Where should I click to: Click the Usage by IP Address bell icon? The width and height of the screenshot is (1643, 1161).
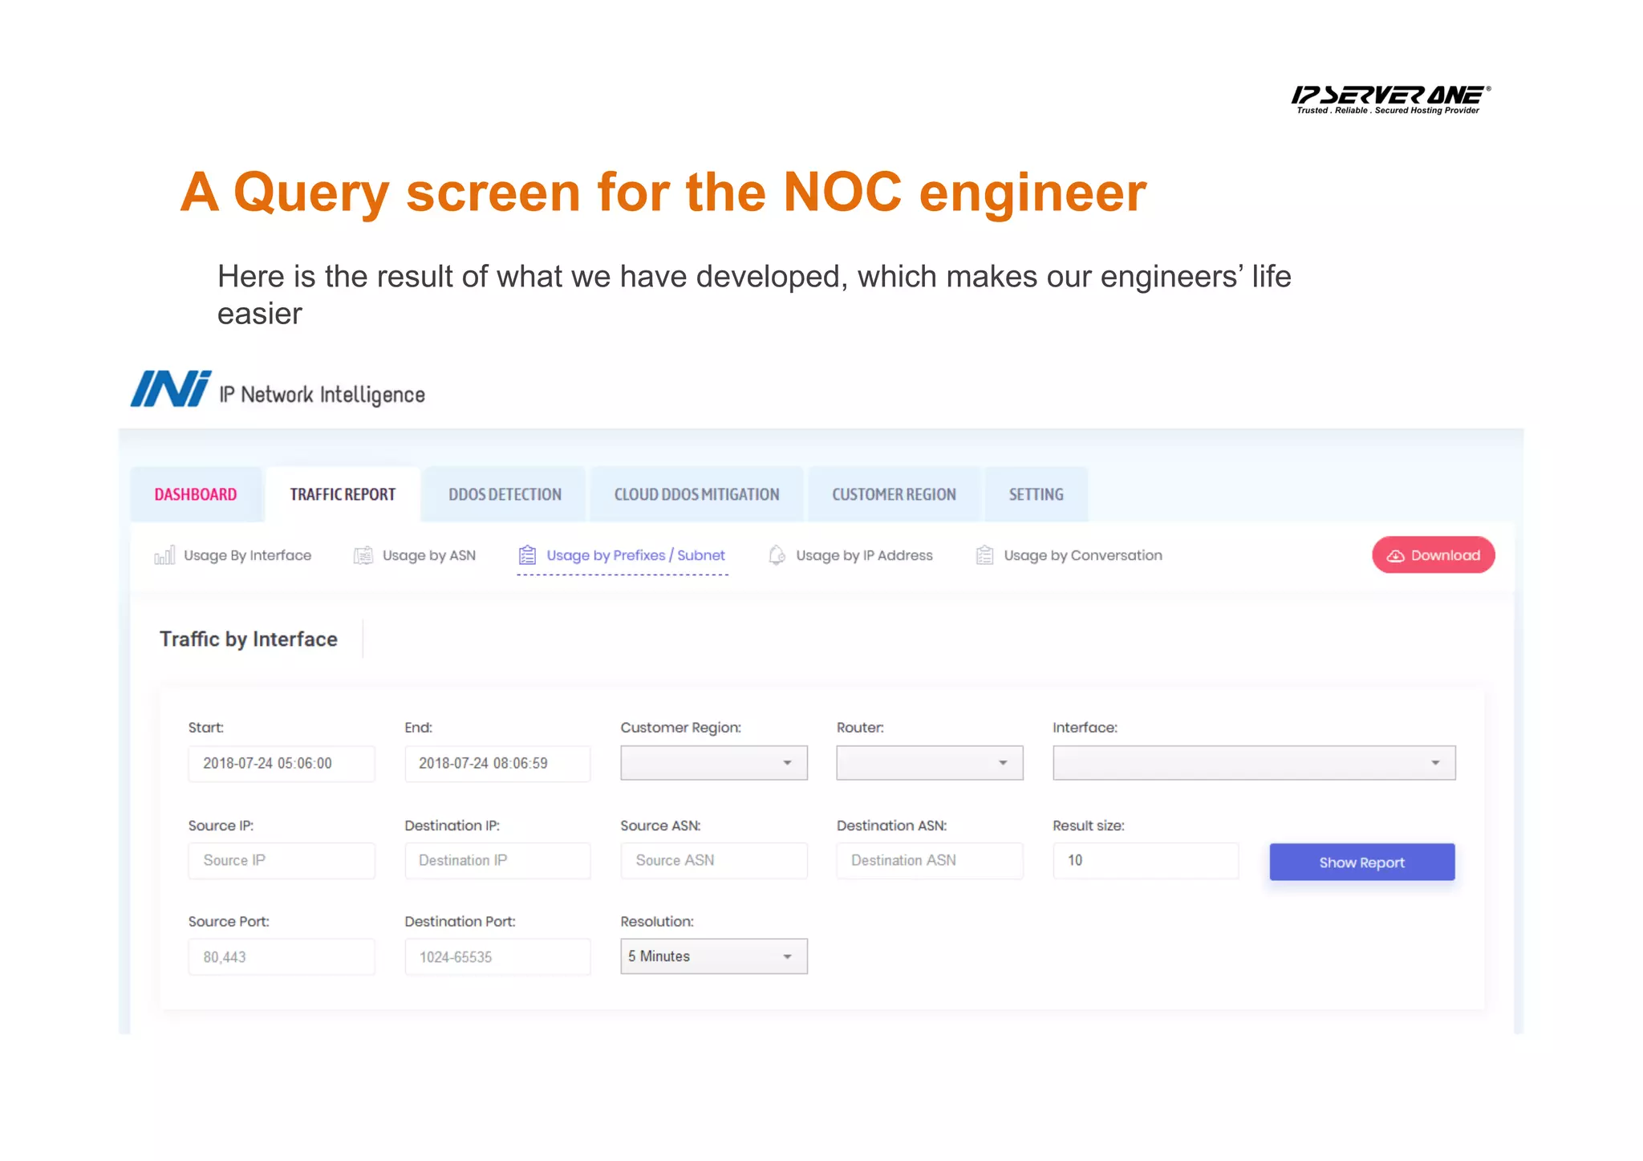coord(777,555)
